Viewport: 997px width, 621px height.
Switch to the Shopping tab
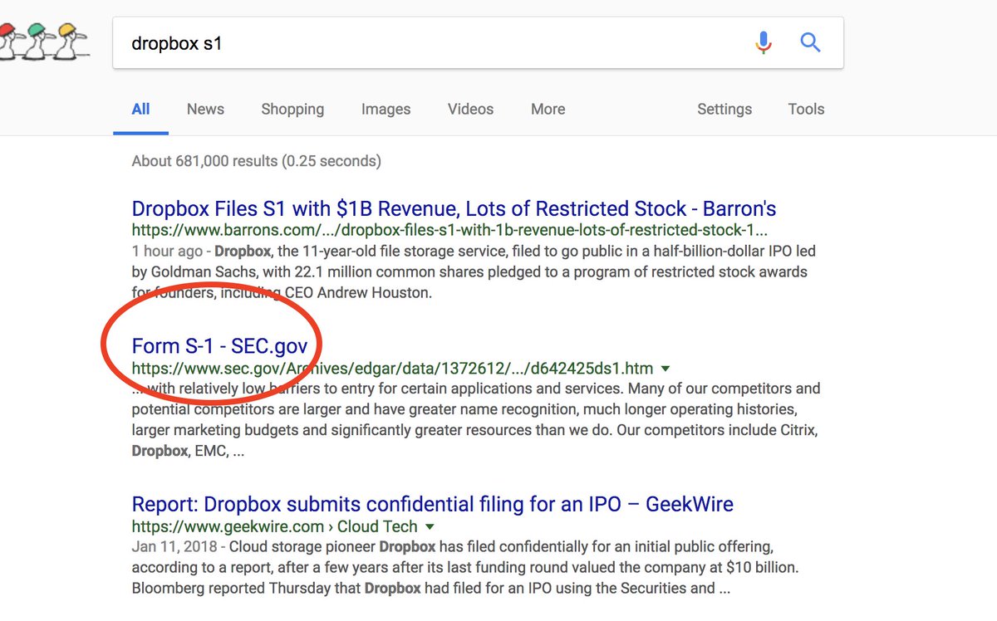(292, 109)
